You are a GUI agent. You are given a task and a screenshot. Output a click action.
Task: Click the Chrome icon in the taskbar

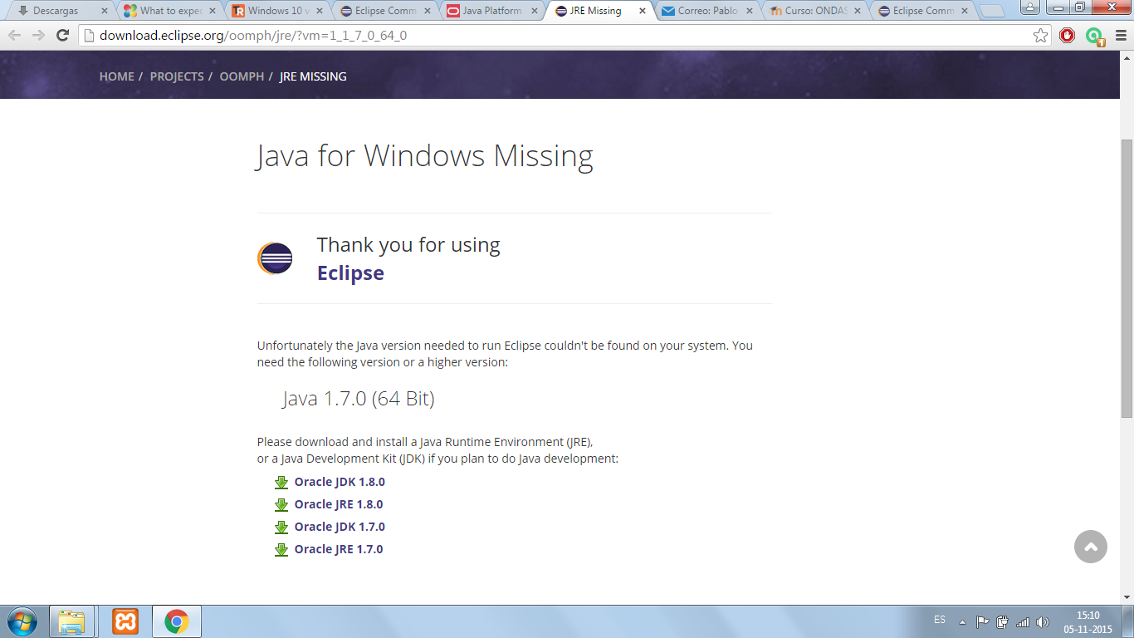tap(176, 621)
